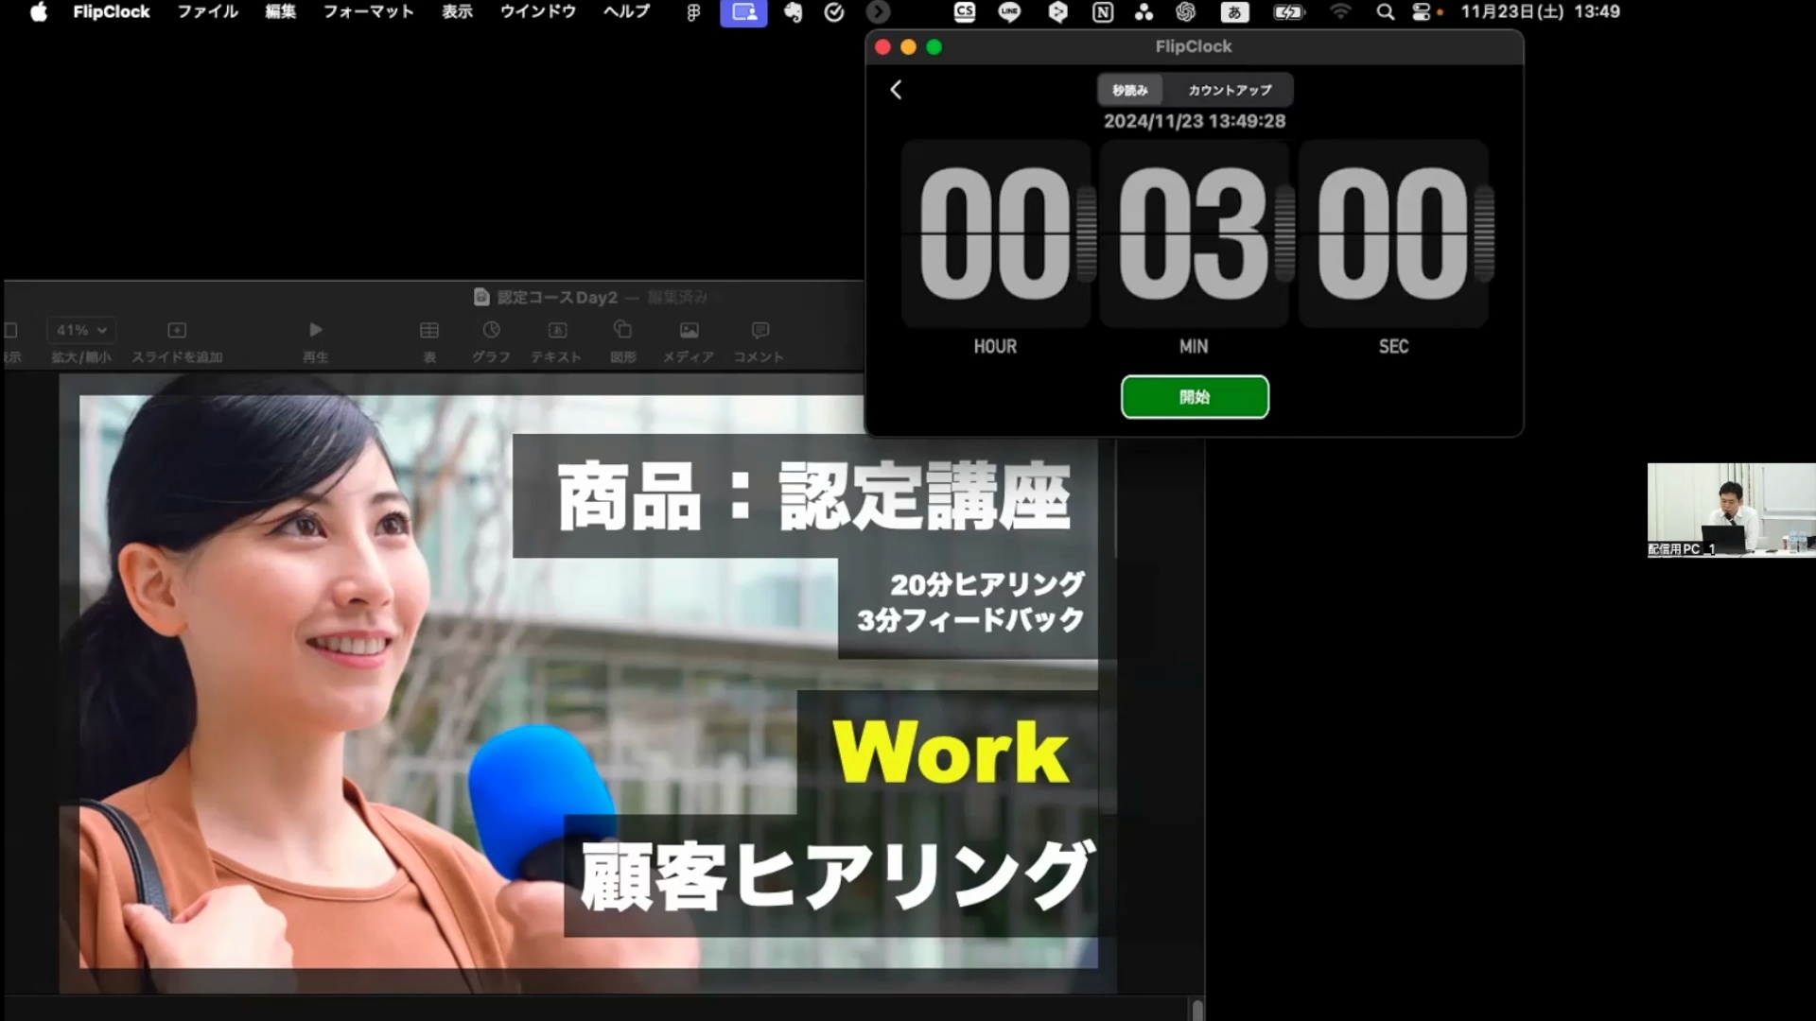This screenshot has width=1816, height=1021.
Task: Click the 配信用PC video thumbnail
Action: click(x=1731, y=510)
